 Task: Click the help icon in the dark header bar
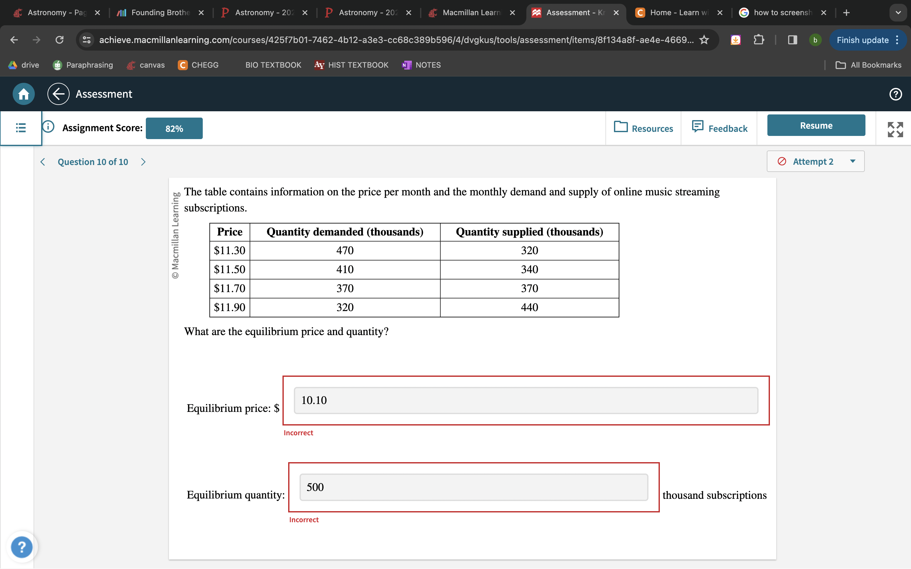point(895,94)
